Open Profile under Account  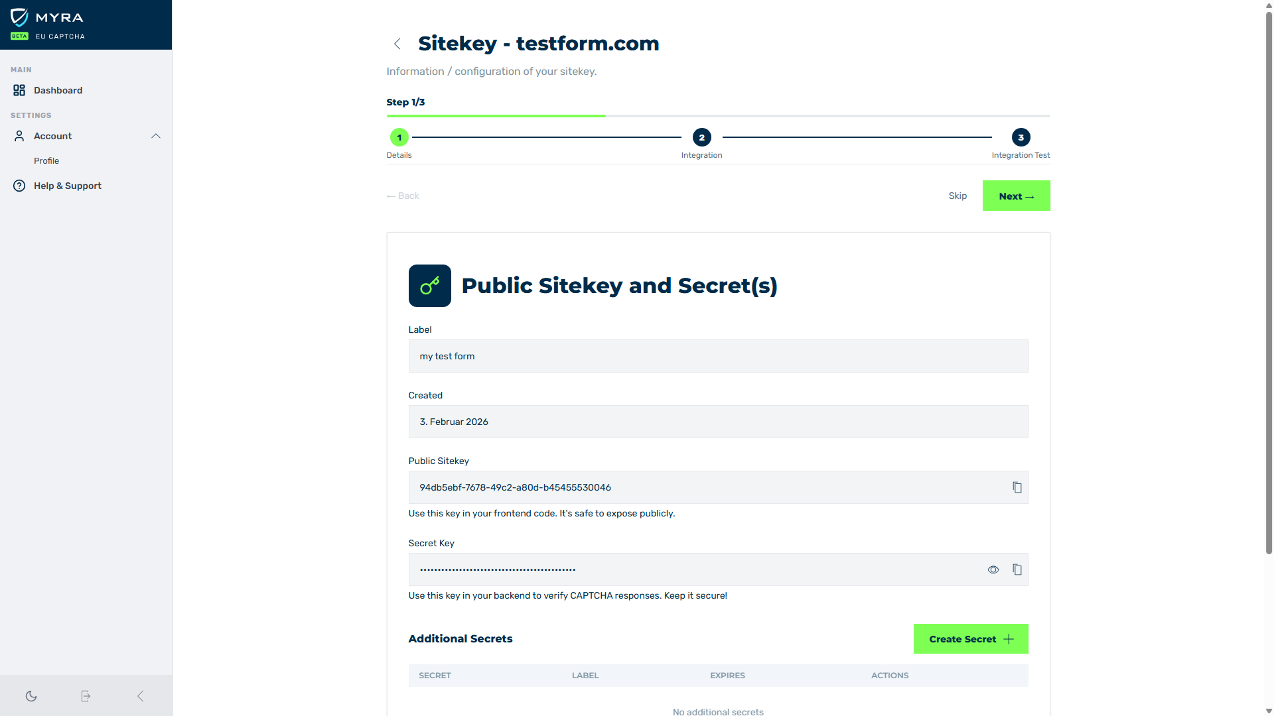pos(46,160)
